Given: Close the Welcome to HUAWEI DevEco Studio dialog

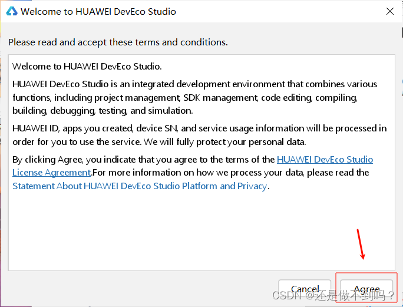Looking at the screenshot, I should (390, 11).
